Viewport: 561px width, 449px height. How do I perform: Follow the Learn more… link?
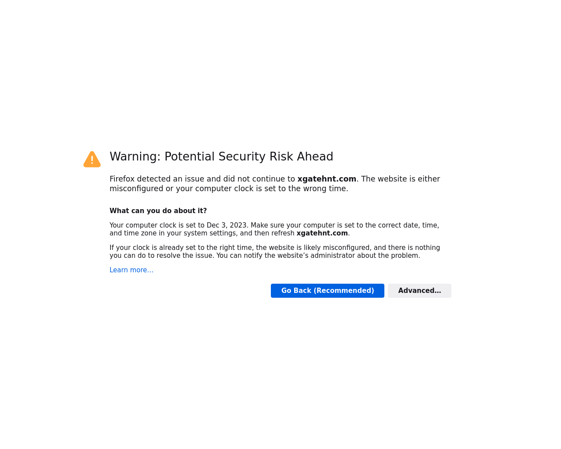131,270
